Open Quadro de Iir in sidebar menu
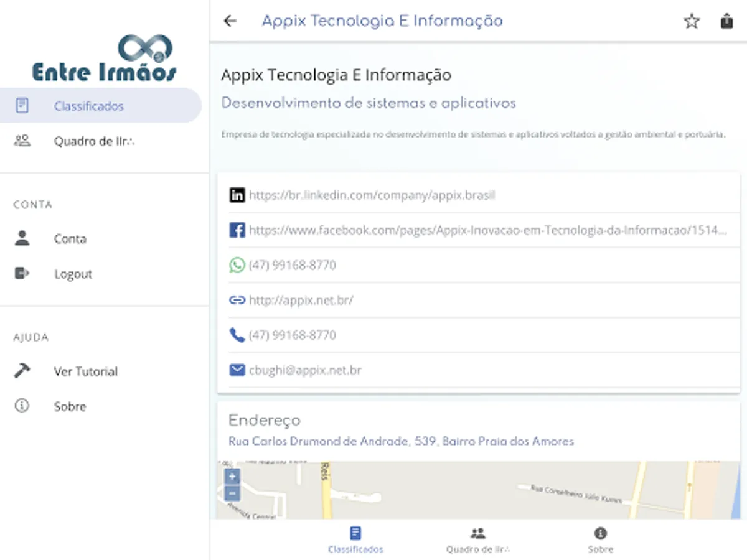Viewport: 747px width, 560px height. coord(101,141)
